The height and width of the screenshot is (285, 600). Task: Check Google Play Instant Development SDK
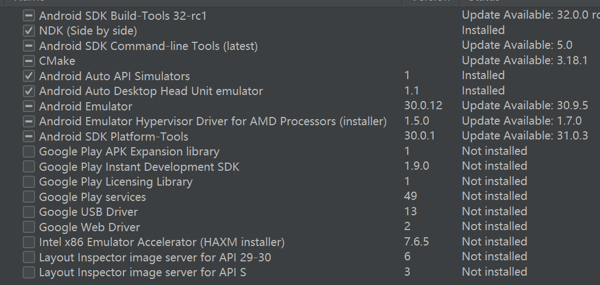coord(29,167)
